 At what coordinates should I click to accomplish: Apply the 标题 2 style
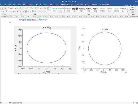[x=82, y=10]
